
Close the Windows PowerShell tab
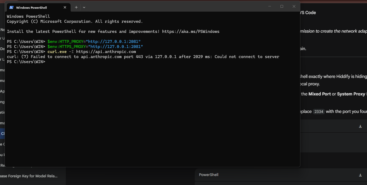coord(65,7)
